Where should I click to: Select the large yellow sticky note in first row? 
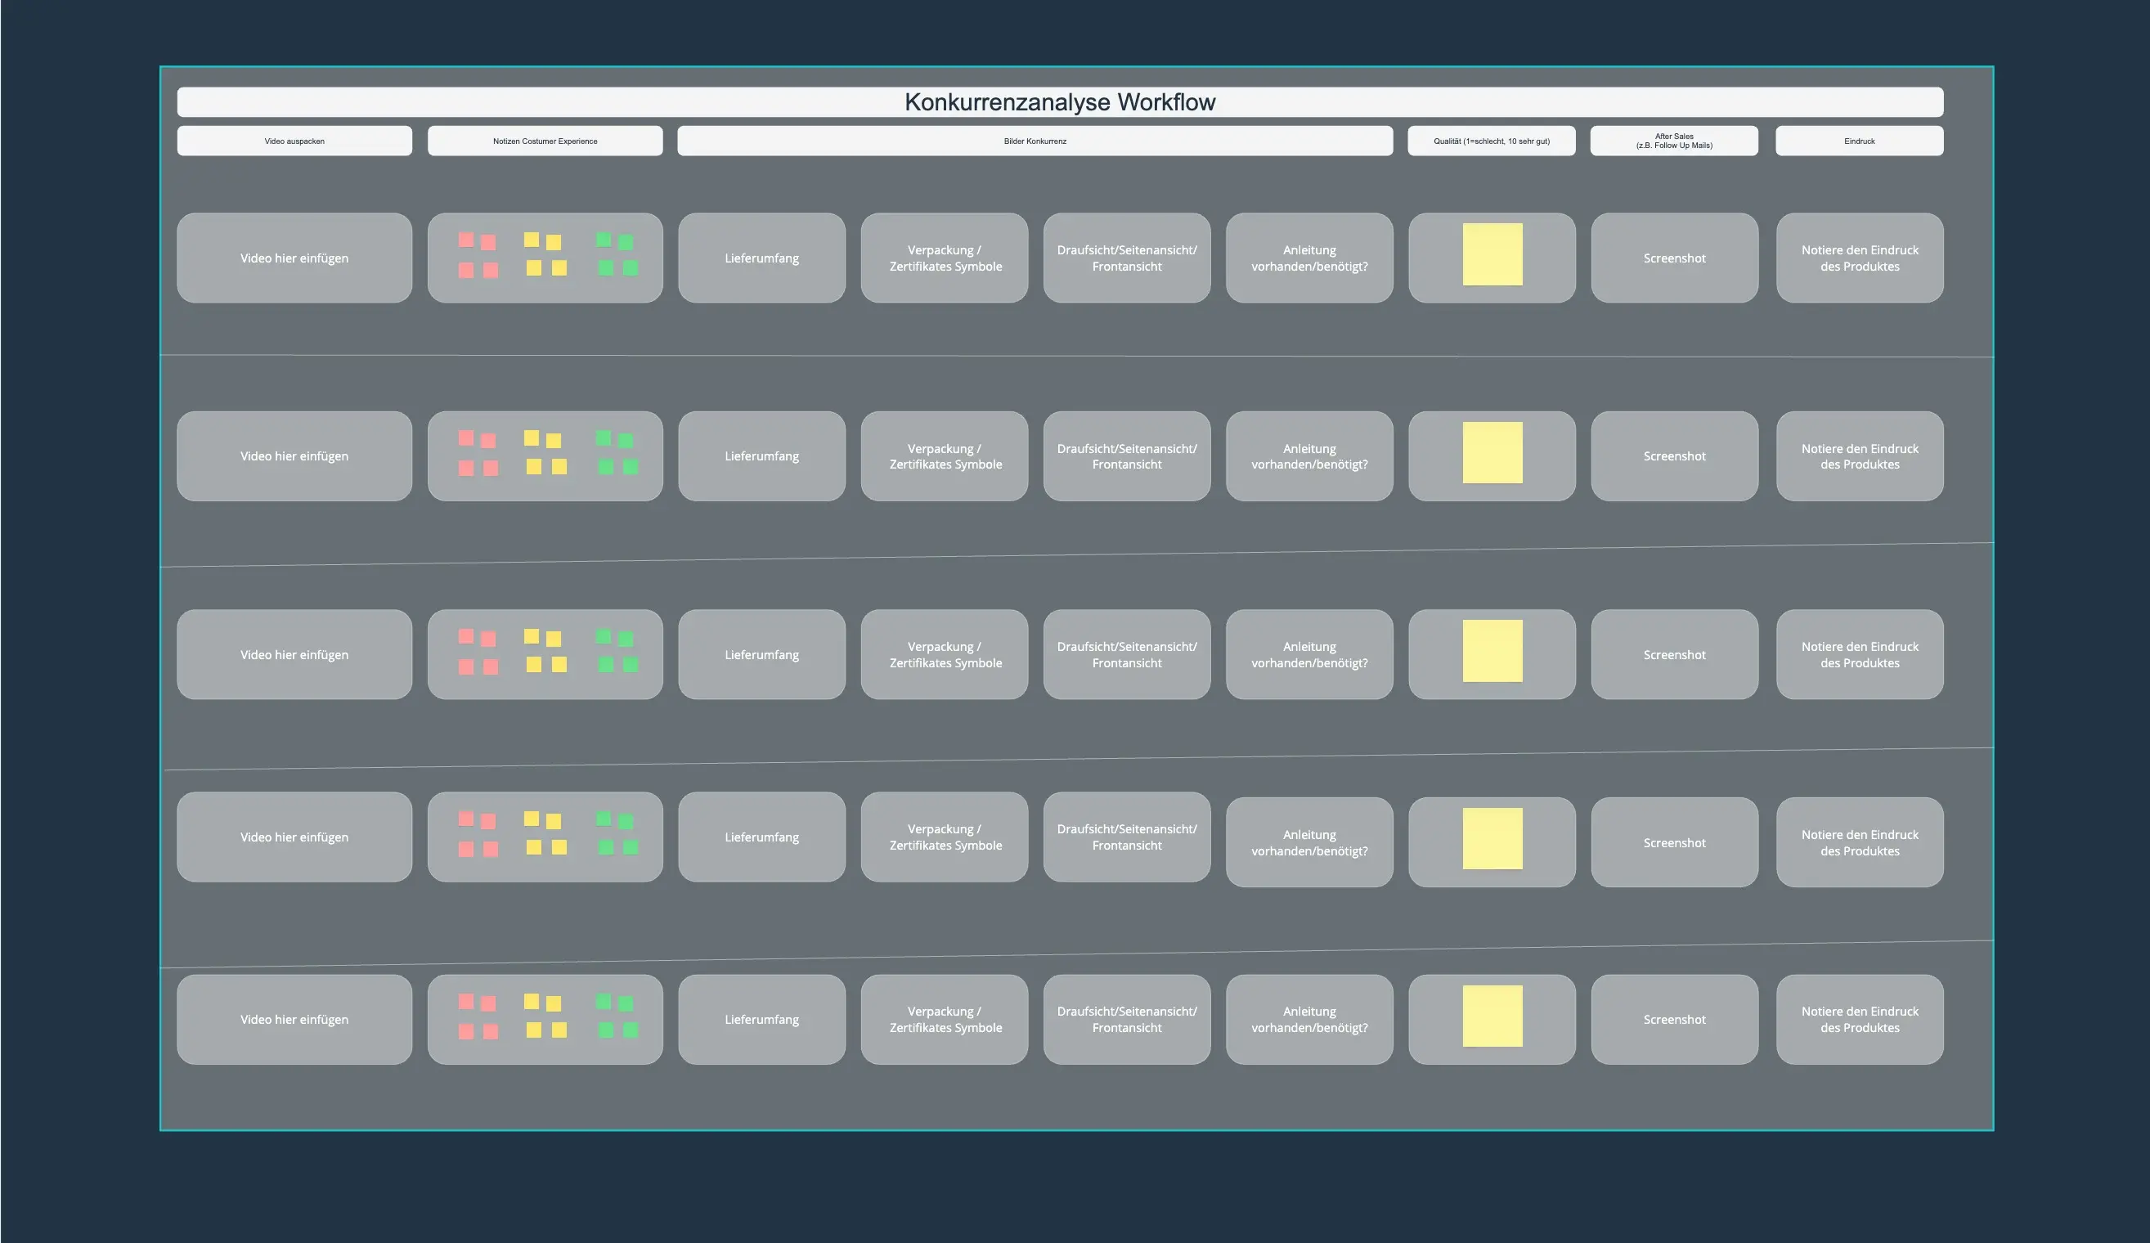coord(1492,254)
